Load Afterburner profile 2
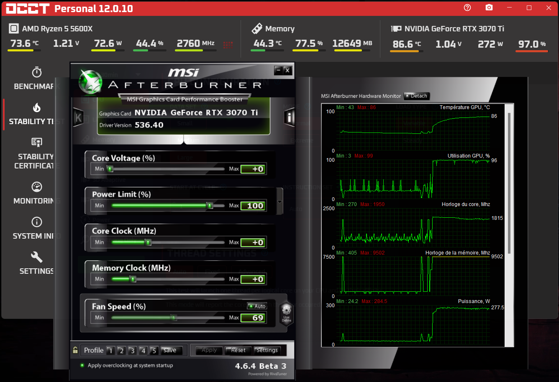Viewport: 559px width, 382px height. click(121, 351)
